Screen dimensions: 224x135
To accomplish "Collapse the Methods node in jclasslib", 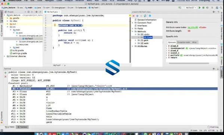I will pos(133,31).
